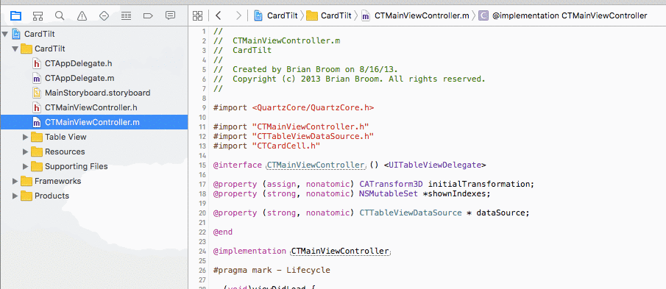Show the Debug navigator

[x=126, y=16]
